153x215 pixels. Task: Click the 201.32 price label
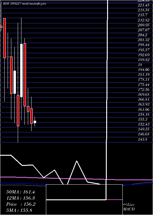144,40
